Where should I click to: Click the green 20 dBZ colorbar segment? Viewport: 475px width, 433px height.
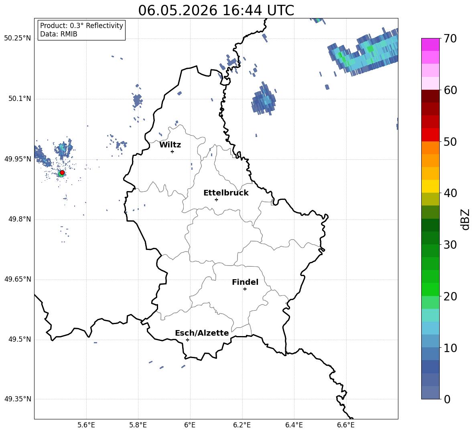[430, 289]
